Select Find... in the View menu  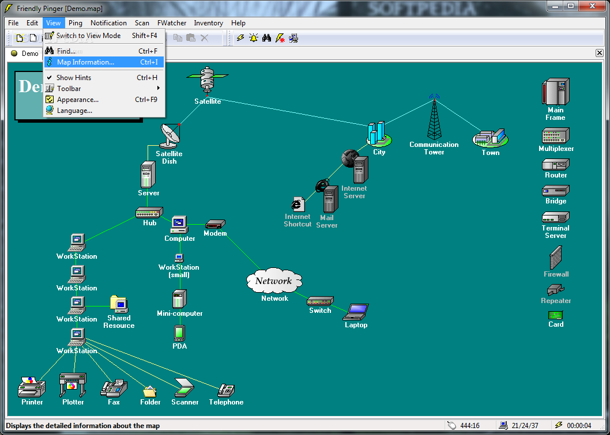pos(104,51)
